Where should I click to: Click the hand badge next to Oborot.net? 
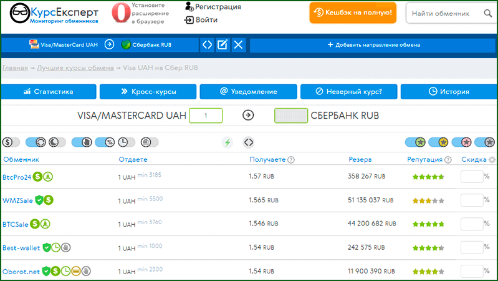pos(86,271)
